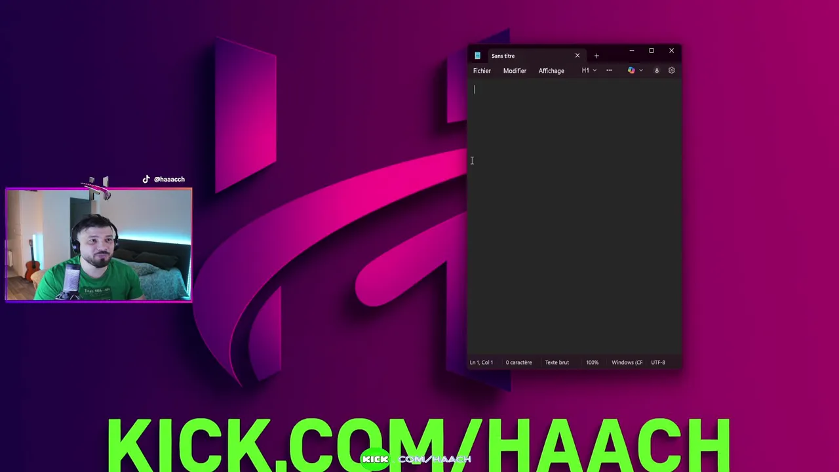Click the Windows (CR line ending status
The width and height of the screenshot is (839, 472).
tap(627, 363)
